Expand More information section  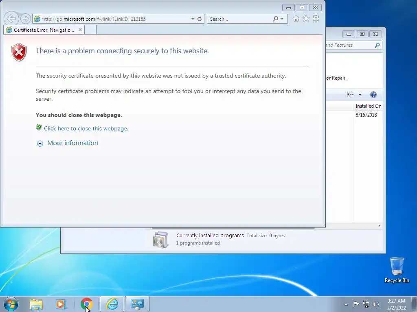[40, 143]
